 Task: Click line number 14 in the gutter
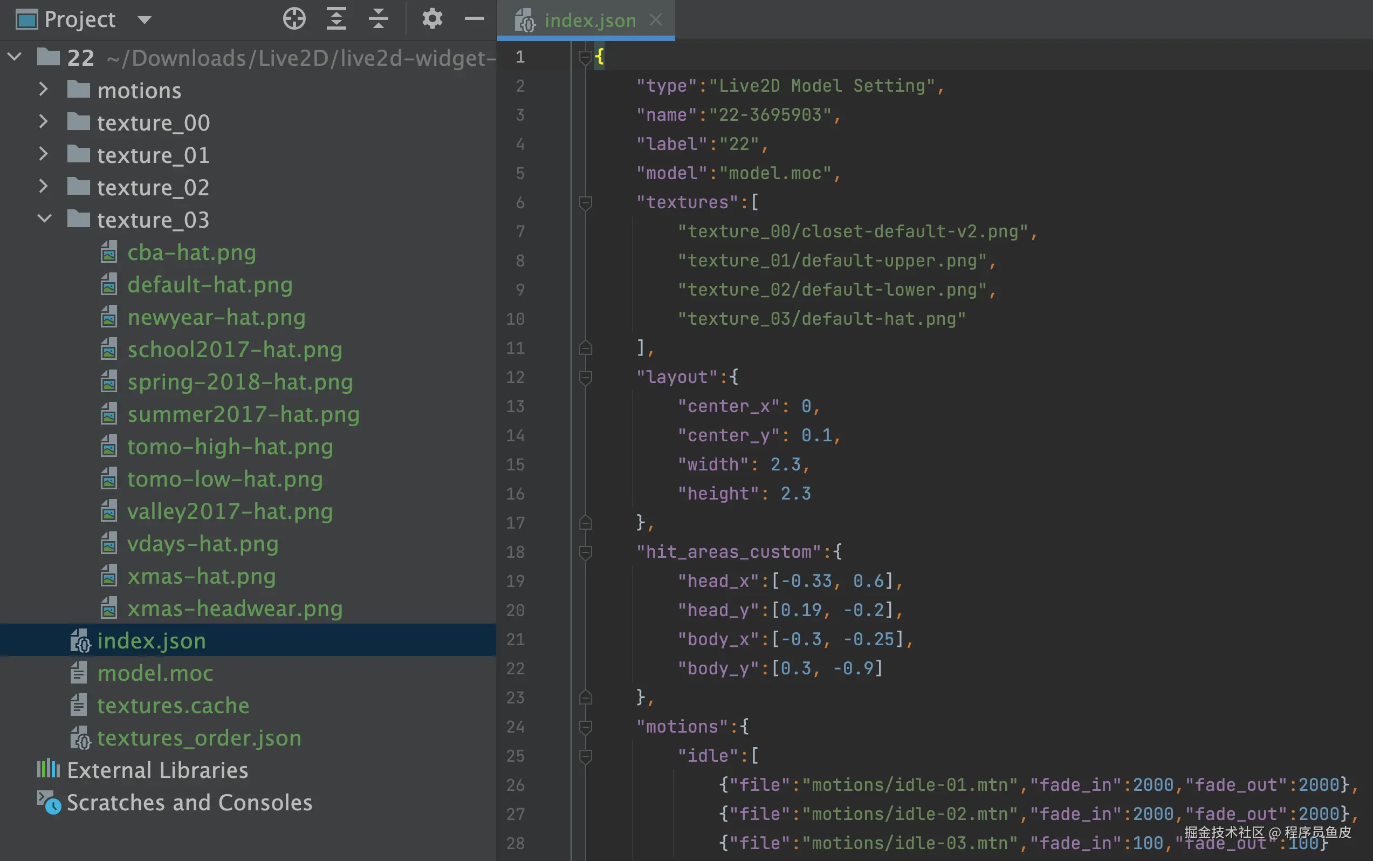pyautogui.click(x=515, y=436)
